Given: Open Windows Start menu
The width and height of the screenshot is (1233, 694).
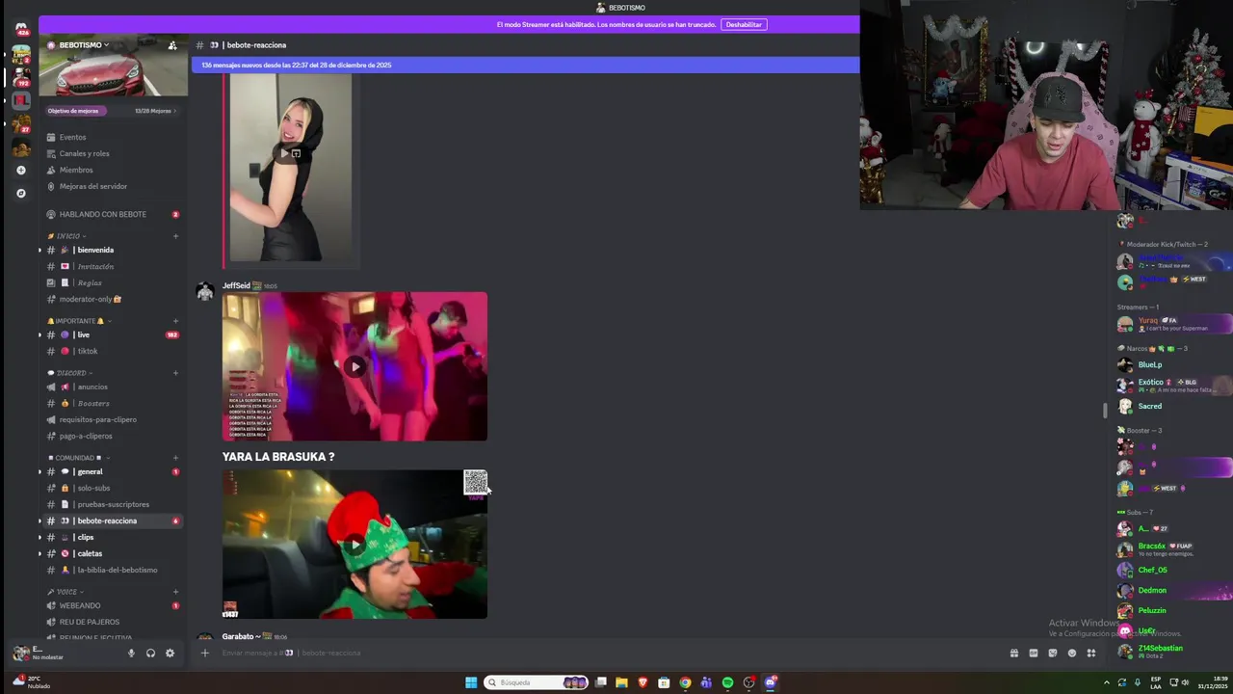Looking at the screenshot, I should [x=471, y=682].
